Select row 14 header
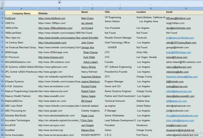Screen dimensions: 203x138 [2, 77]
